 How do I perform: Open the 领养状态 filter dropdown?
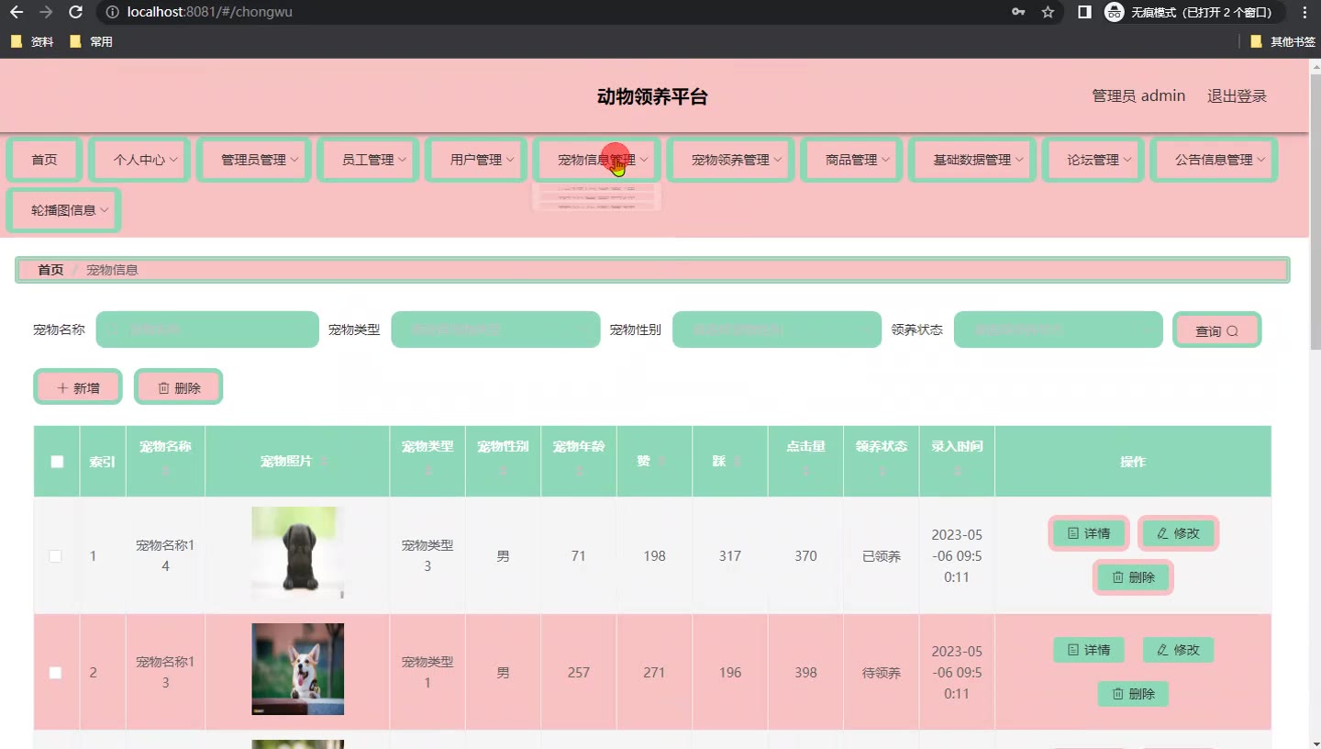[x=1059, y=330]
